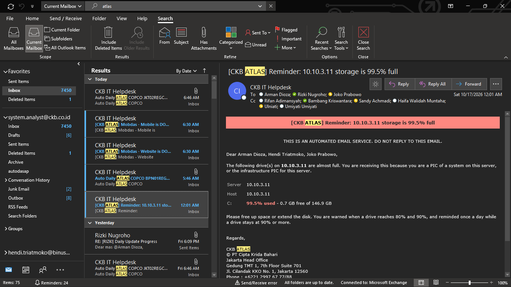
Task: Filter results with Has Attachments
Action: [x=204, y=38]
